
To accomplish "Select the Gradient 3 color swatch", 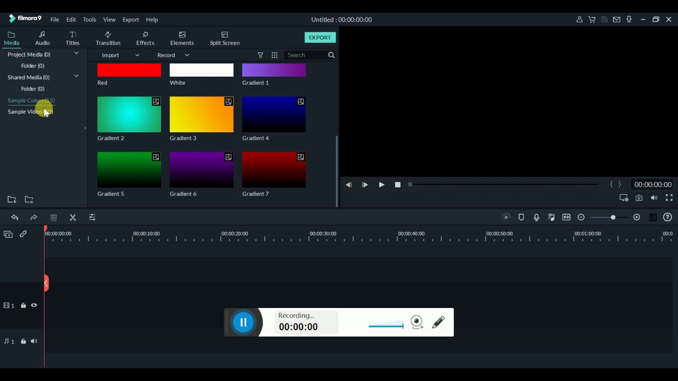I will point(201,114).
